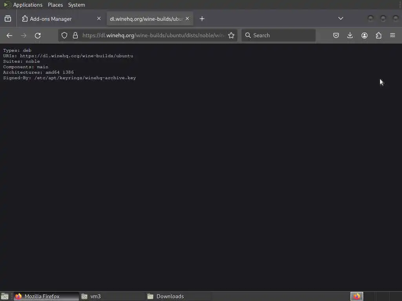
Task: Go forward with the forward arrow
Action: point(24,36)
